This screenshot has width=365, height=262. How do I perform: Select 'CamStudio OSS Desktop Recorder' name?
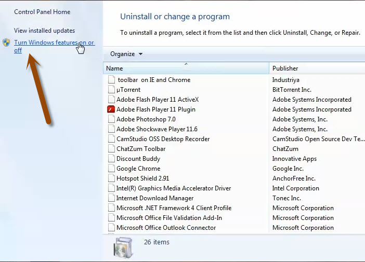point(163,139)
